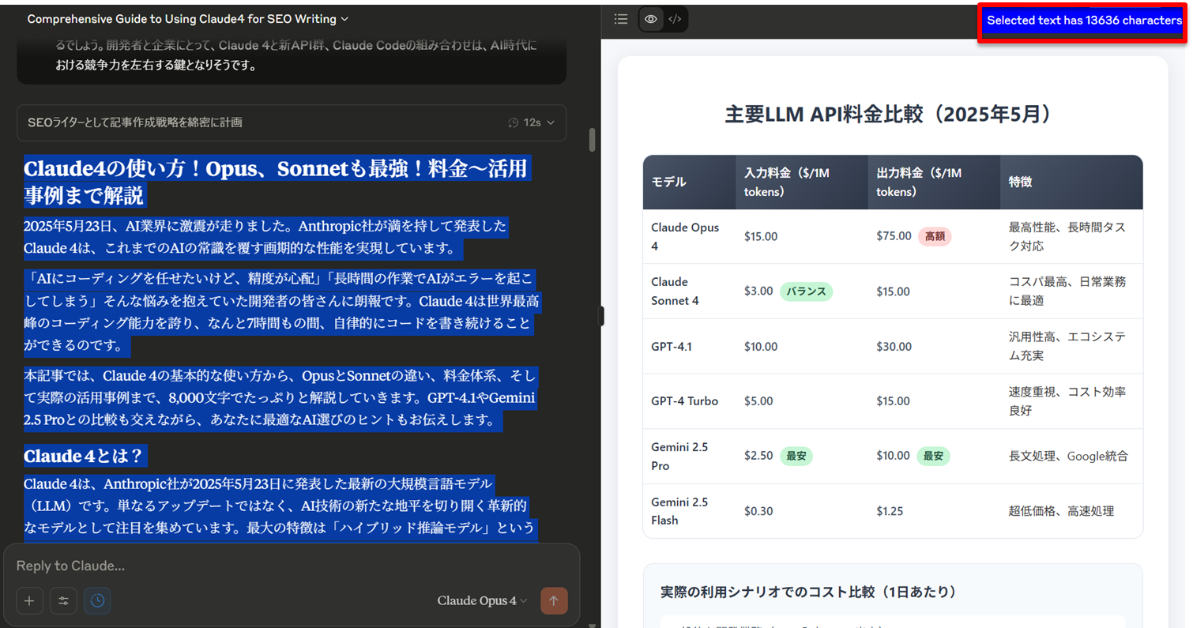Open the Claude Opus 4 model selector
This screenshot has height=628, width=1193.
click(482, 601)
